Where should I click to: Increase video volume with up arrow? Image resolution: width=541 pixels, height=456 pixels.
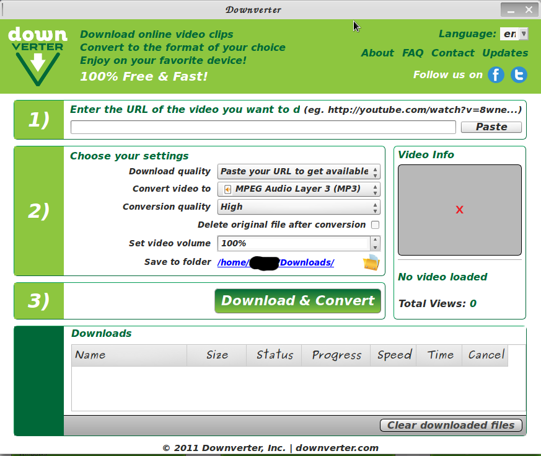tap(375, 239)
